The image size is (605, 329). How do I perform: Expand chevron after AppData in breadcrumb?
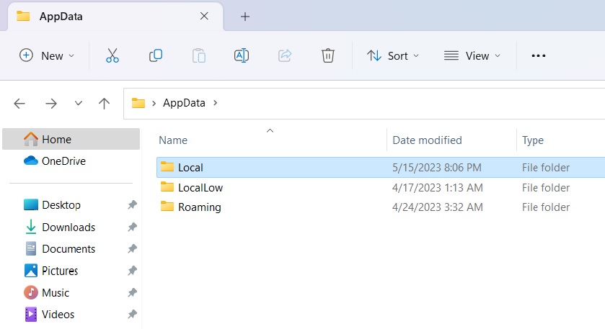(216, 103)
